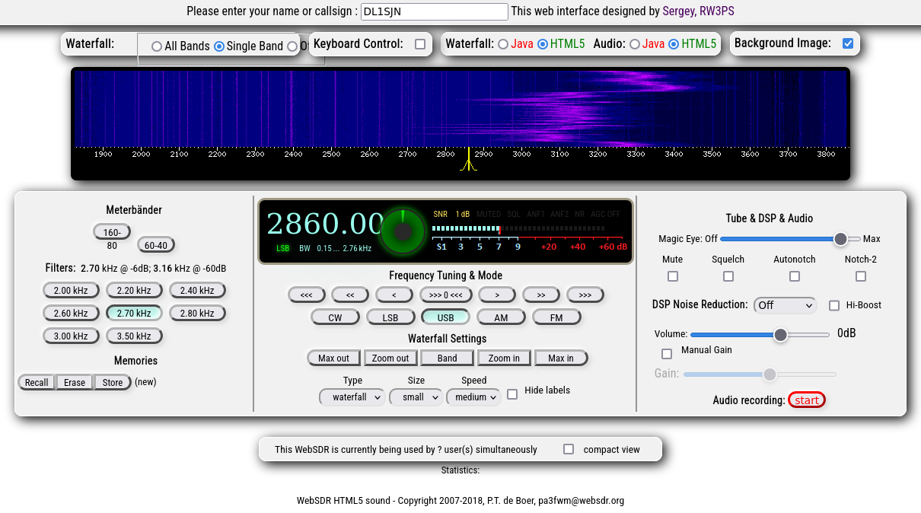Set filter to 3.50 kHz

tap(134, 336)
